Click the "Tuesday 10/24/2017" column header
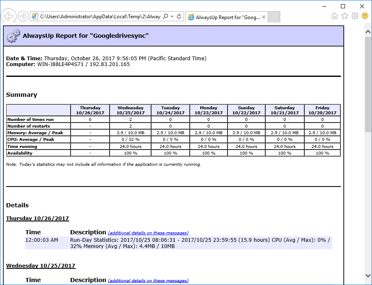This screenshot has height=285, width=372. pyautogui.click(x=170, y=110)
